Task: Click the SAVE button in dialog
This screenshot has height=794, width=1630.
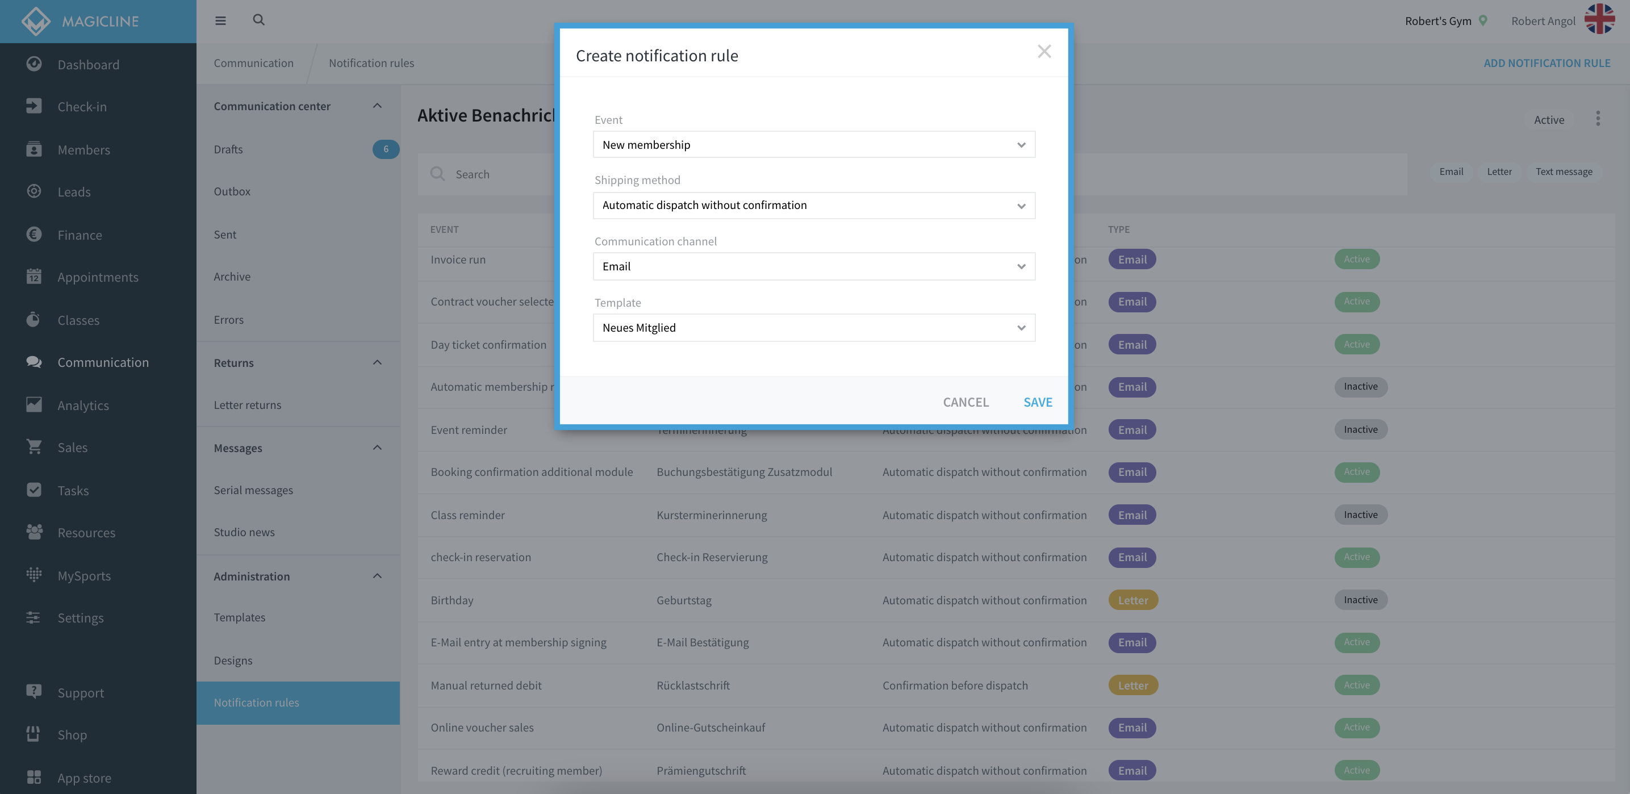Action: coord(1038,402)
